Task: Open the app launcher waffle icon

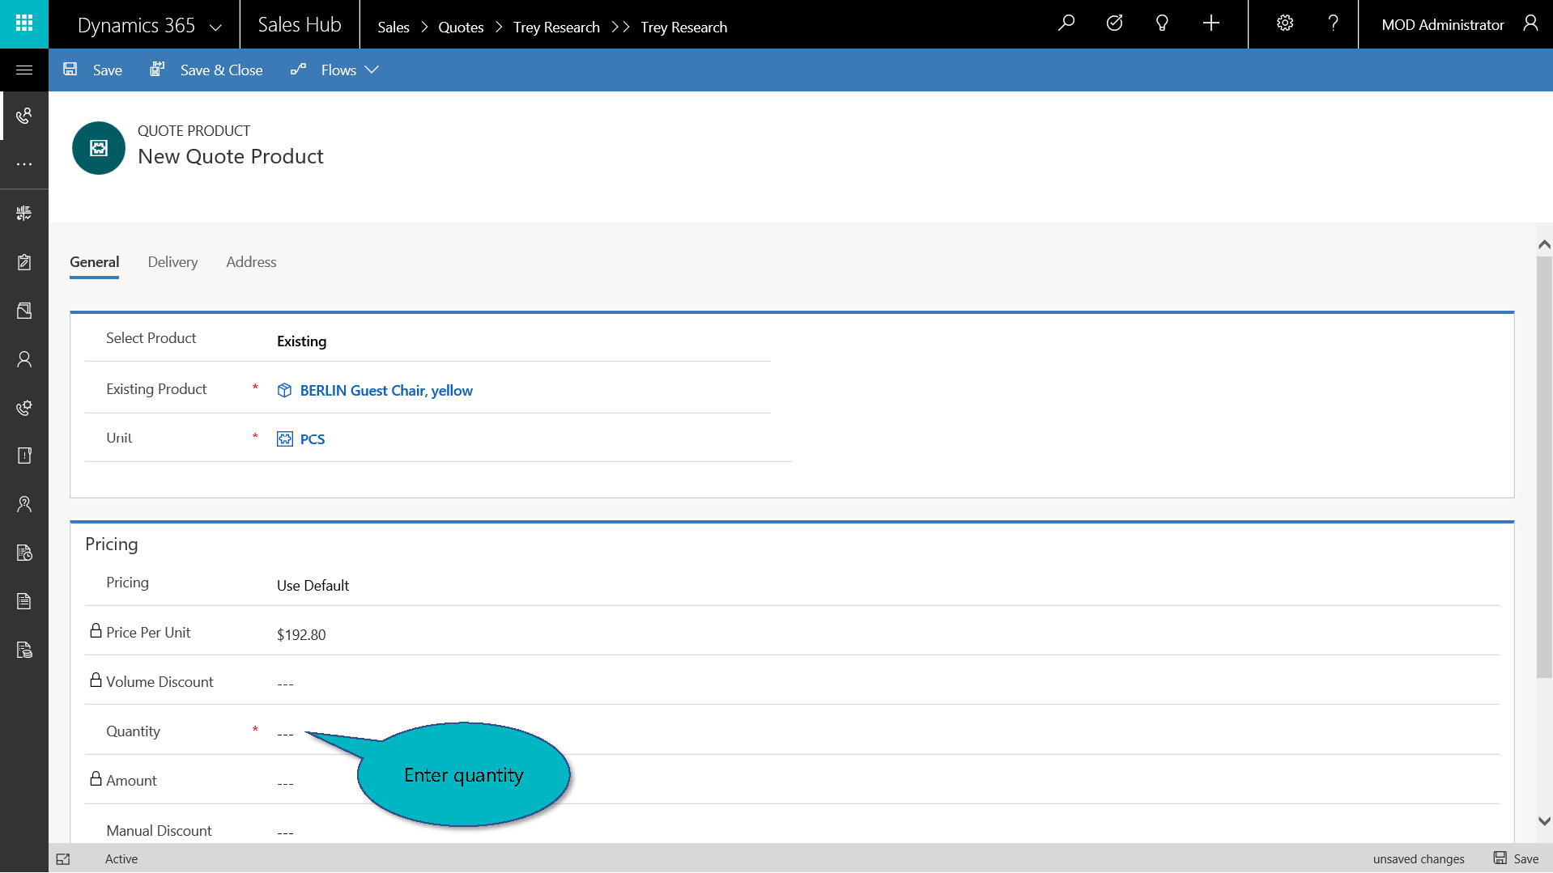Action: [24, 23]
